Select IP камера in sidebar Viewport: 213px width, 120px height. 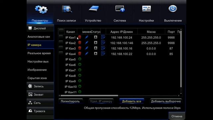point(40,45)
